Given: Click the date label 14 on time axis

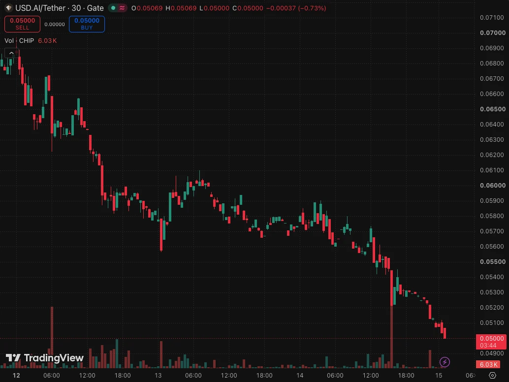Looking at the screenshot, I should (x=300, y=376).
